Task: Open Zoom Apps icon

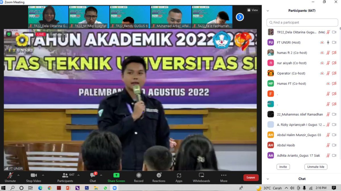Action: coord(179,175)
